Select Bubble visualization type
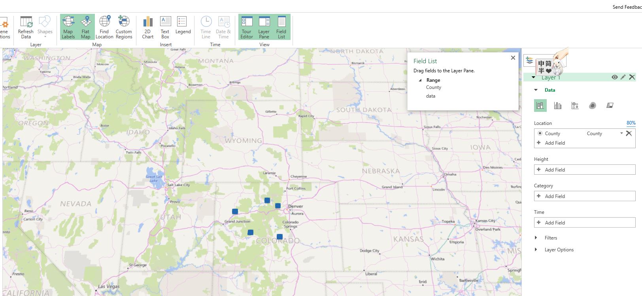The image size is (642, 296). (x=575, y=106)
